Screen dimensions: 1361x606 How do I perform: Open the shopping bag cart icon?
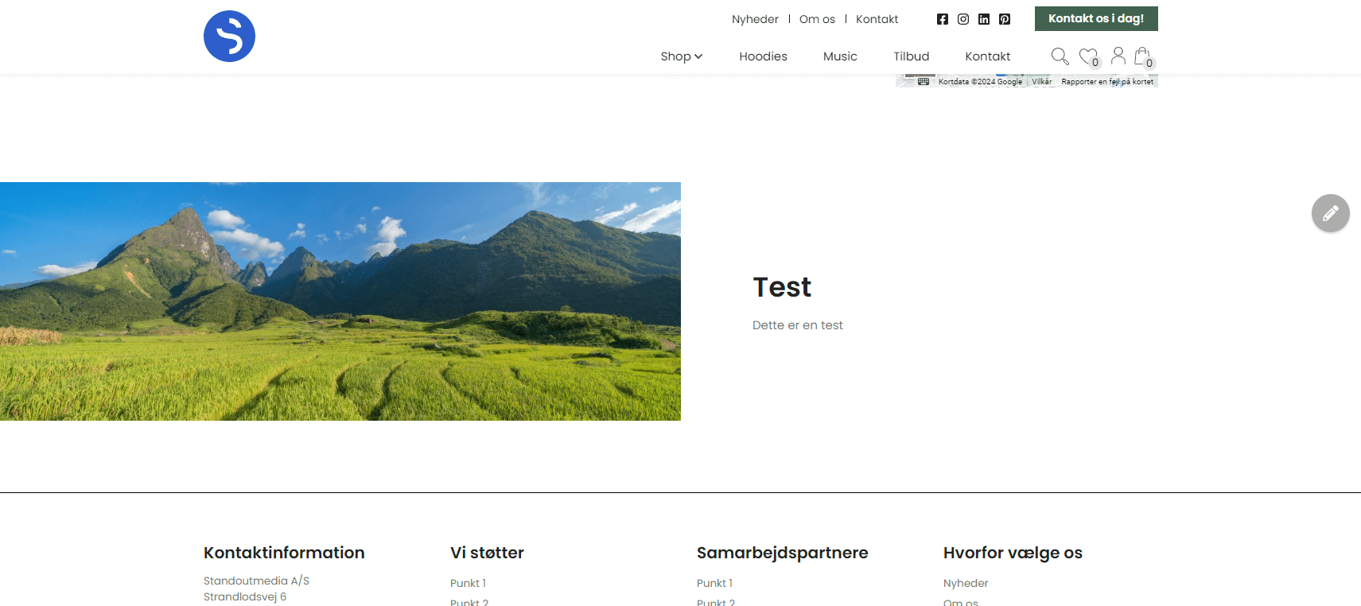(x=1142, y=56)
